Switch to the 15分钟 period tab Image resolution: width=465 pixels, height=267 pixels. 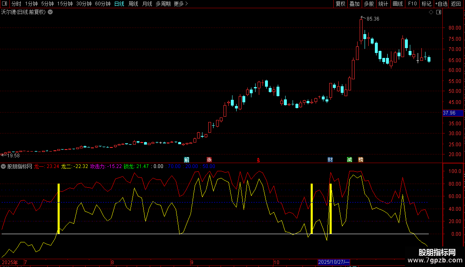tap(65, 4)
